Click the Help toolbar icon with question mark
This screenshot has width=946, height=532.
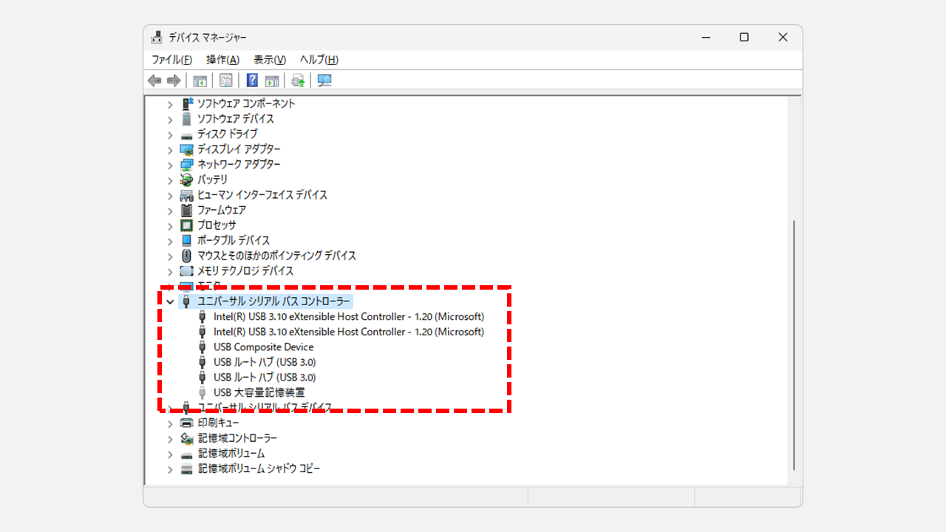click(x=252, y=81)
